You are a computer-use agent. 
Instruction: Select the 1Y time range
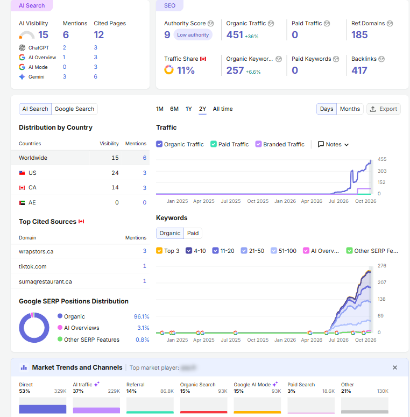[188, 109]
